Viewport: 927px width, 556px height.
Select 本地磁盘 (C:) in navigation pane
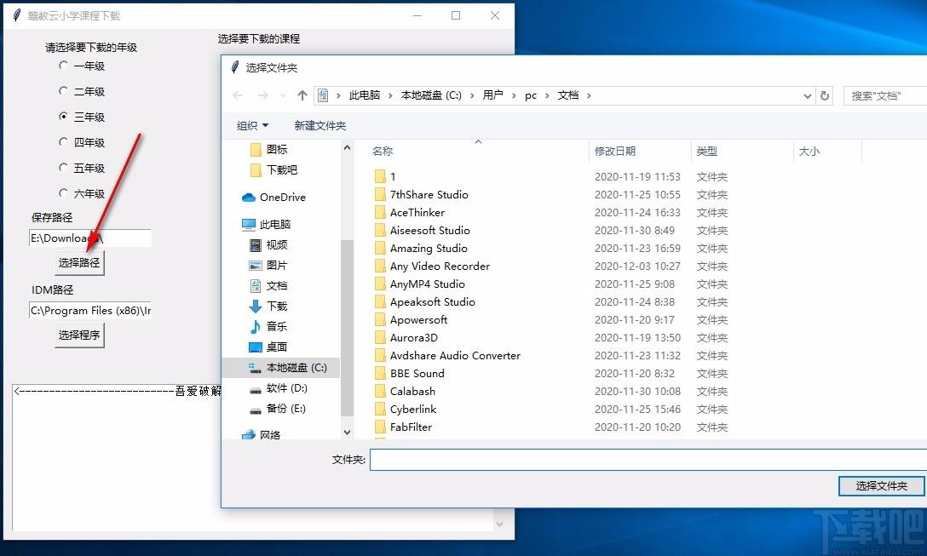281,368
